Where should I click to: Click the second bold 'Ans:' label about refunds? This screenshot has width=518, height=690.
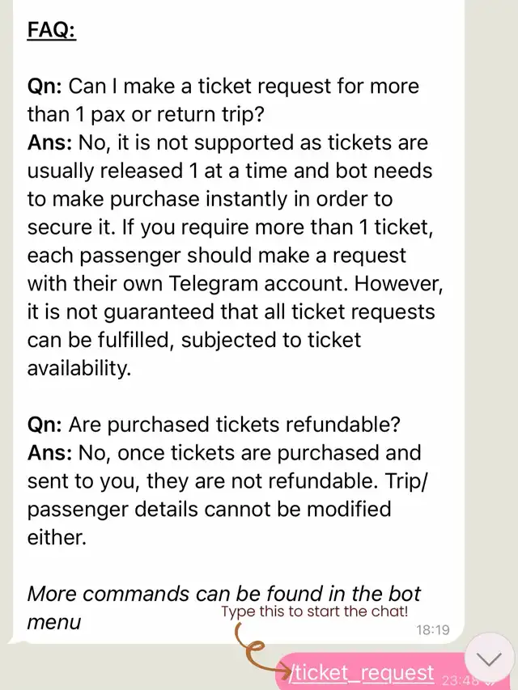click(50, 452)
